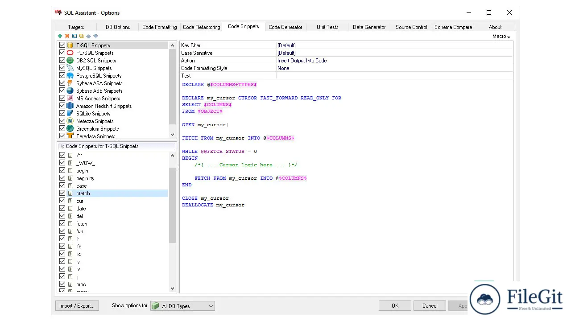Click the date snippet document icon
571x321 pixels.
(x=70, y=209)
